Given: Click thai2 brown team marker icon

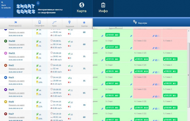Looking at the screenshot, I should [6, 65].
